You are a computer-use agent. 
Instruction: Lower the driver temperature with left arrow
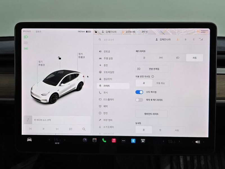[x=50, y=140]
